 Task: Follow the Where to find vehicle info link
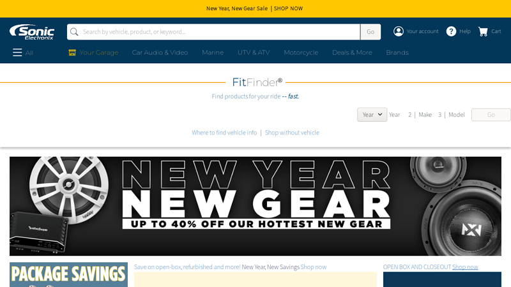pyautogui.click(x=224, y=133)
